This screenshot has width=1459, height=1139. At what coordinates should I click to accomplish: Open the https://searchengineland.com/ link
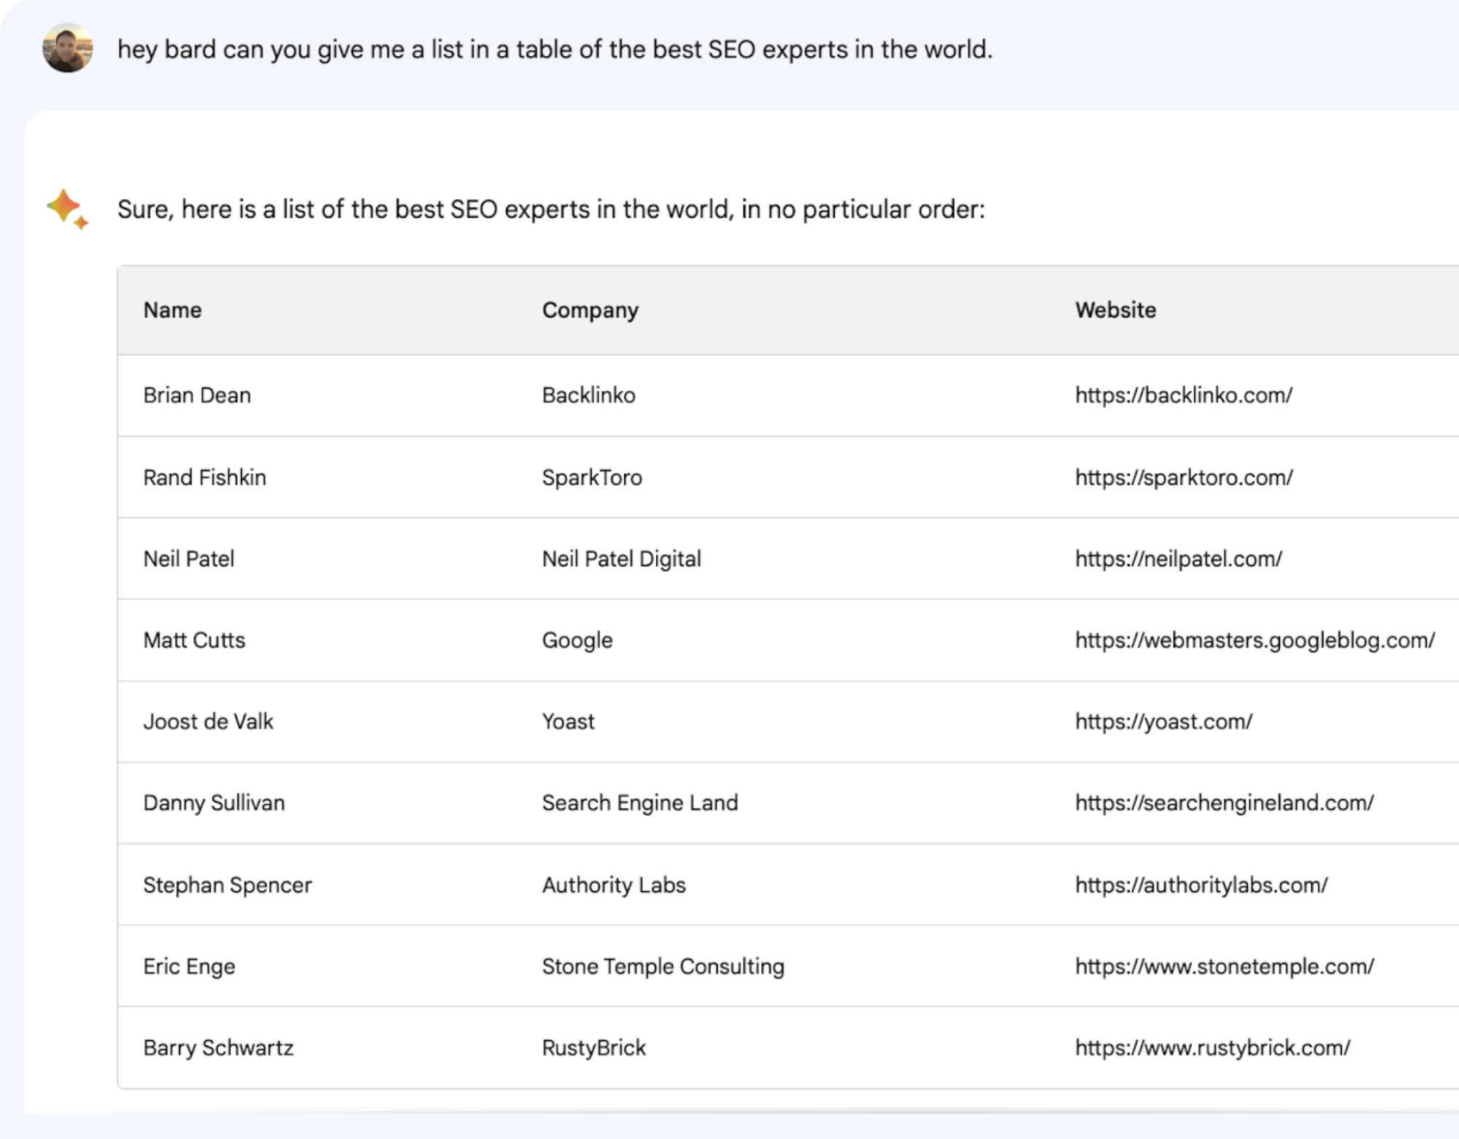(1223, 803)
